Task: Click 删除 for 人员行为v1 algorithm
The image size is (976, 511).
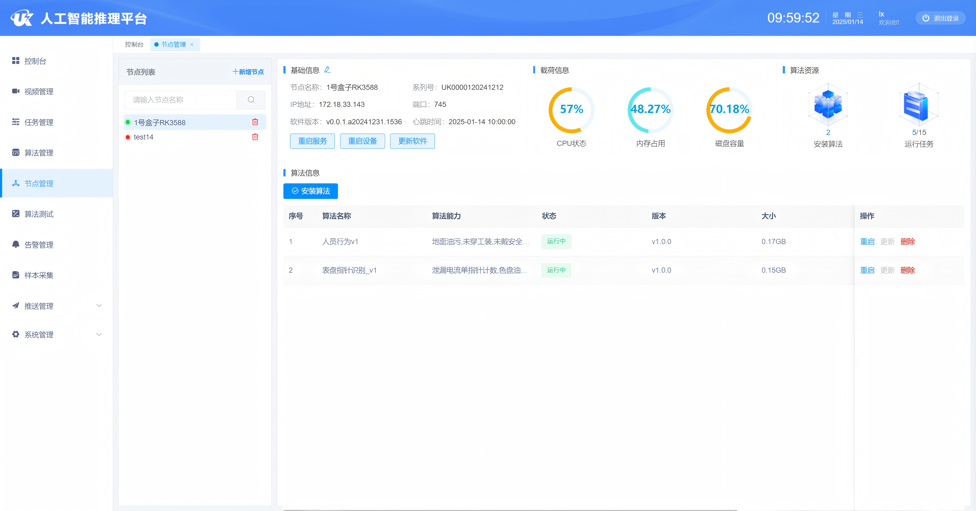Action: (907, 242)
